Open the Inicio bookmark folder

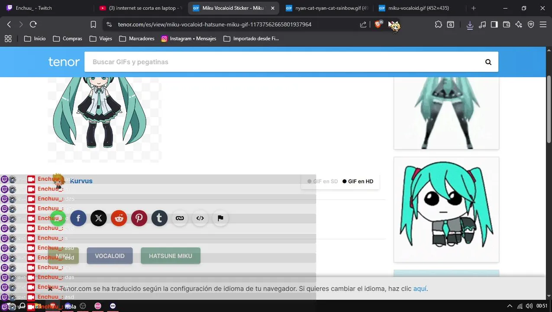(35, 39)
